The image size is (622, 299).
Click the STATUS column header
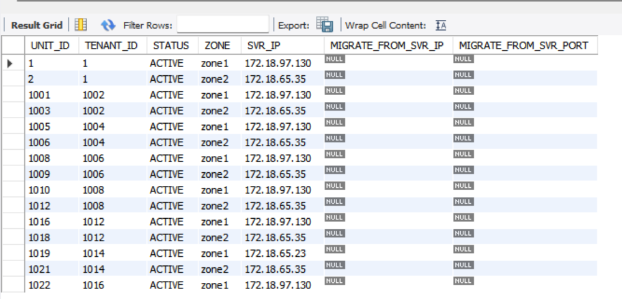coord(170,45)
